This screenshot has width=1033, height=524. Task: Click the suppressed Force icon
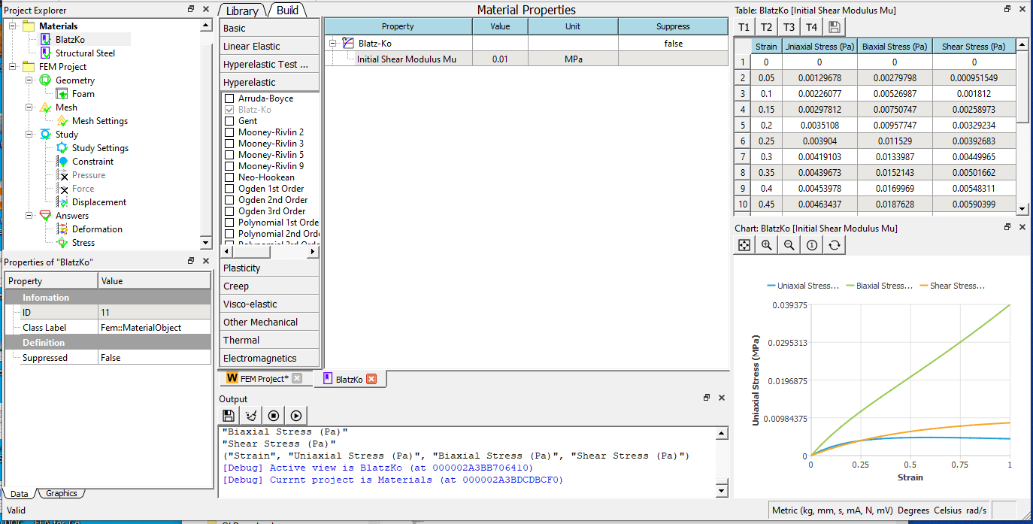click(62, 189)
